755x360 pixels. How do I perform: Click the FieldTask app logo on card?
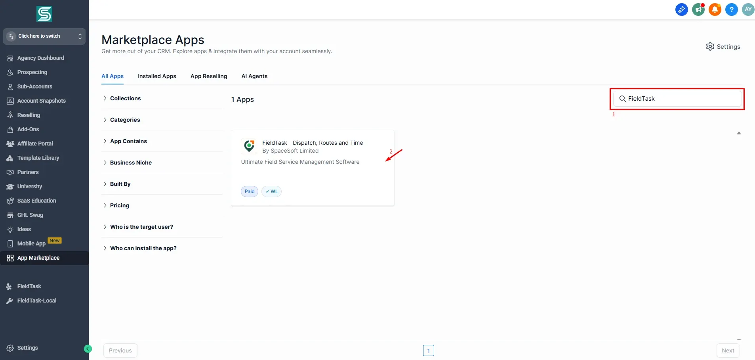[x=249, y=146]
